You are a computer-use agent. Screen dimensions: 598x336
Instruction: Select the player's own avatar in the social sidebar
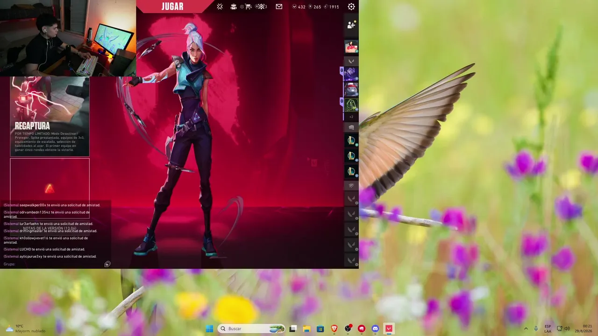pos(351,47)
